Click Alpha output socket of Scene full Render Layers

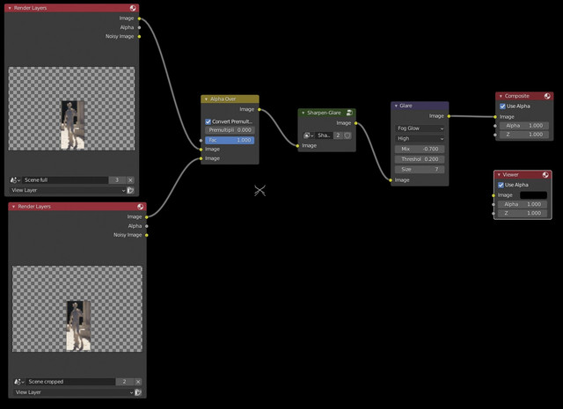coord(139,27)
